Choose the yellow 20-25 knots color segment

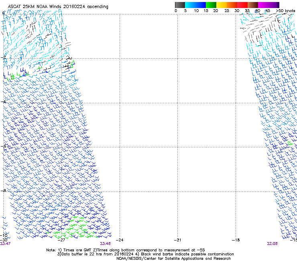click(x=222, y=5)
